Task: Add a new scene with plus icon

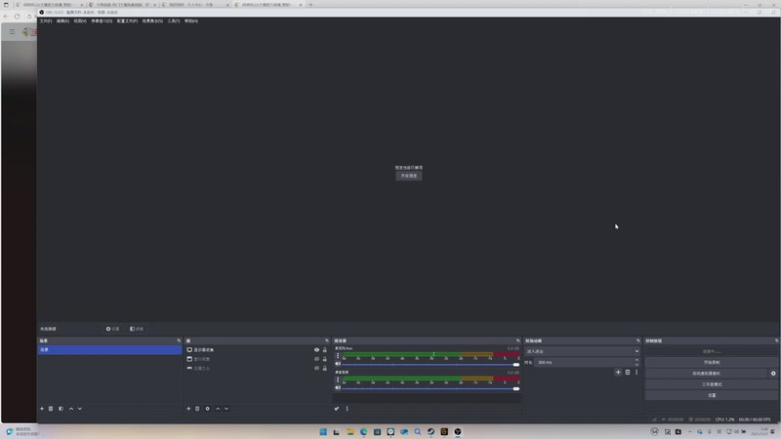Action: point(42,409)
